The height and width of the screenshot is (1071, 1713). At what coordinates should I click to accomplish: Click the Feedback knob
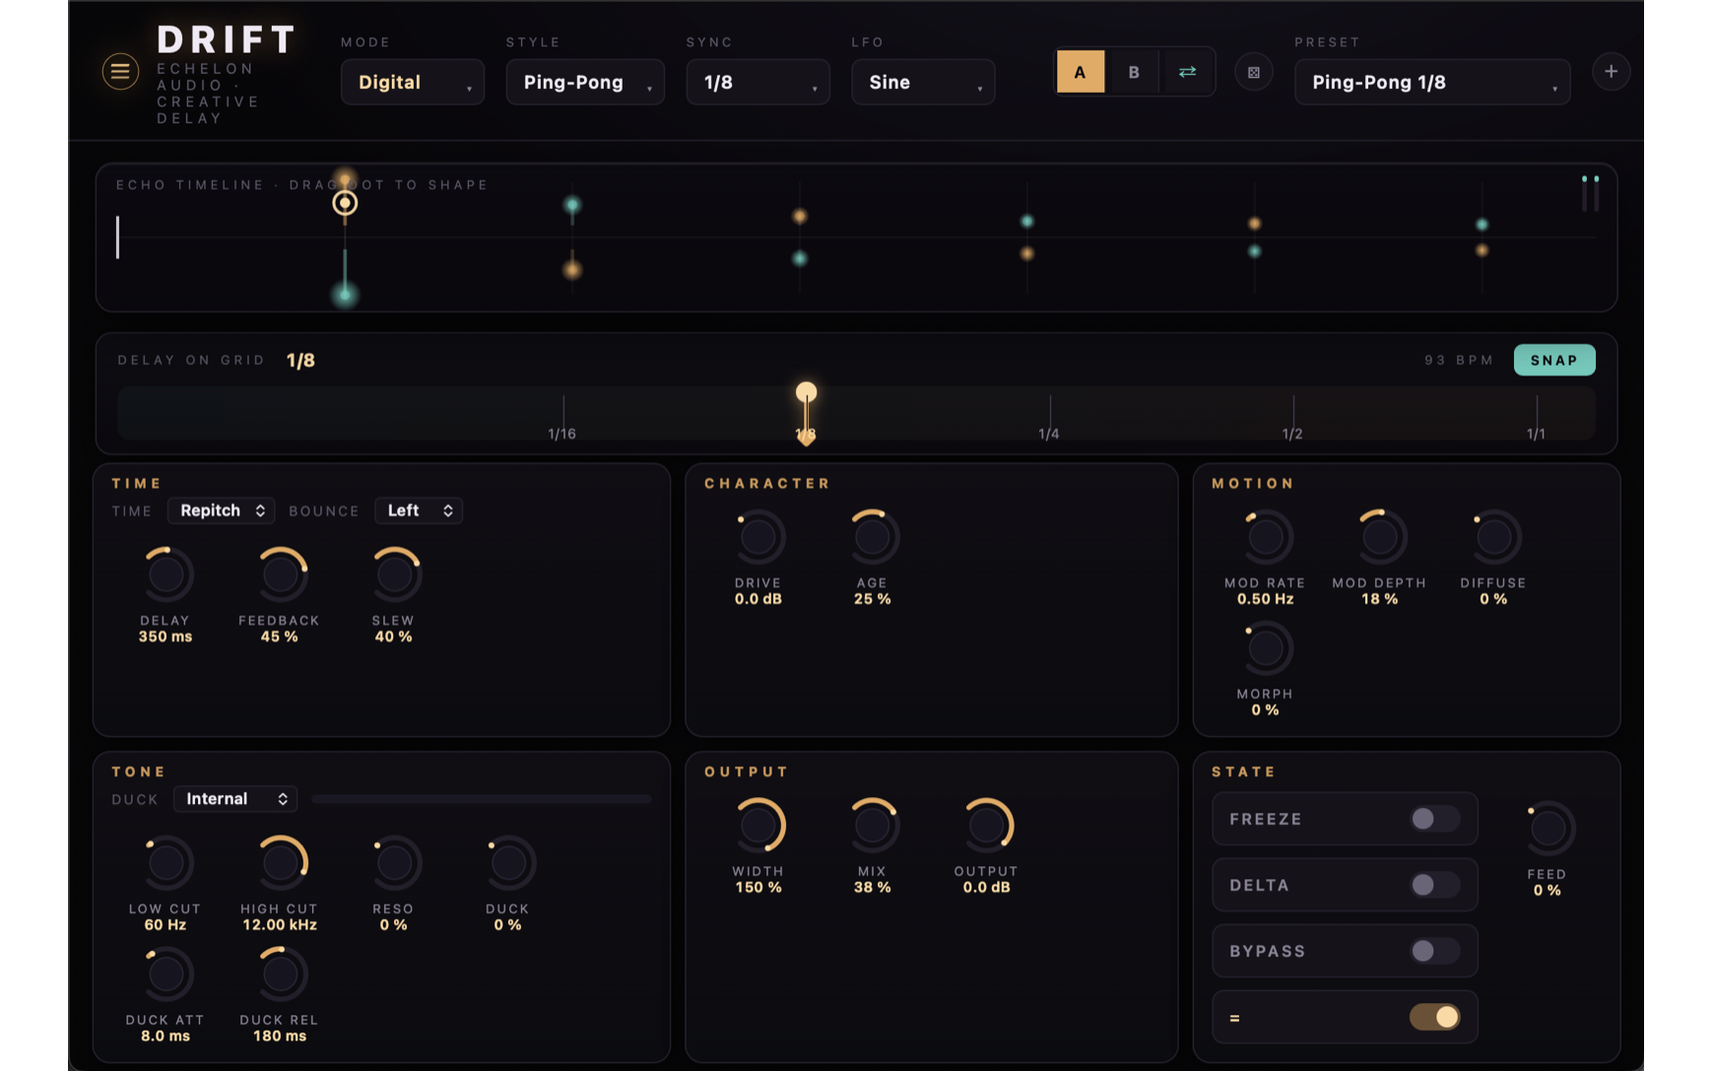tap(280, 574)
